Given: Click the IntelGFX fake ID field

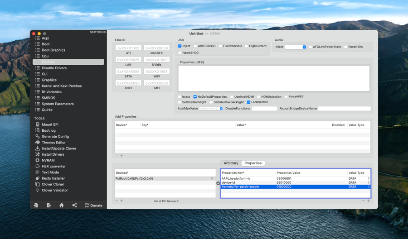Looking at the screenshot, I should click(156, 48).
